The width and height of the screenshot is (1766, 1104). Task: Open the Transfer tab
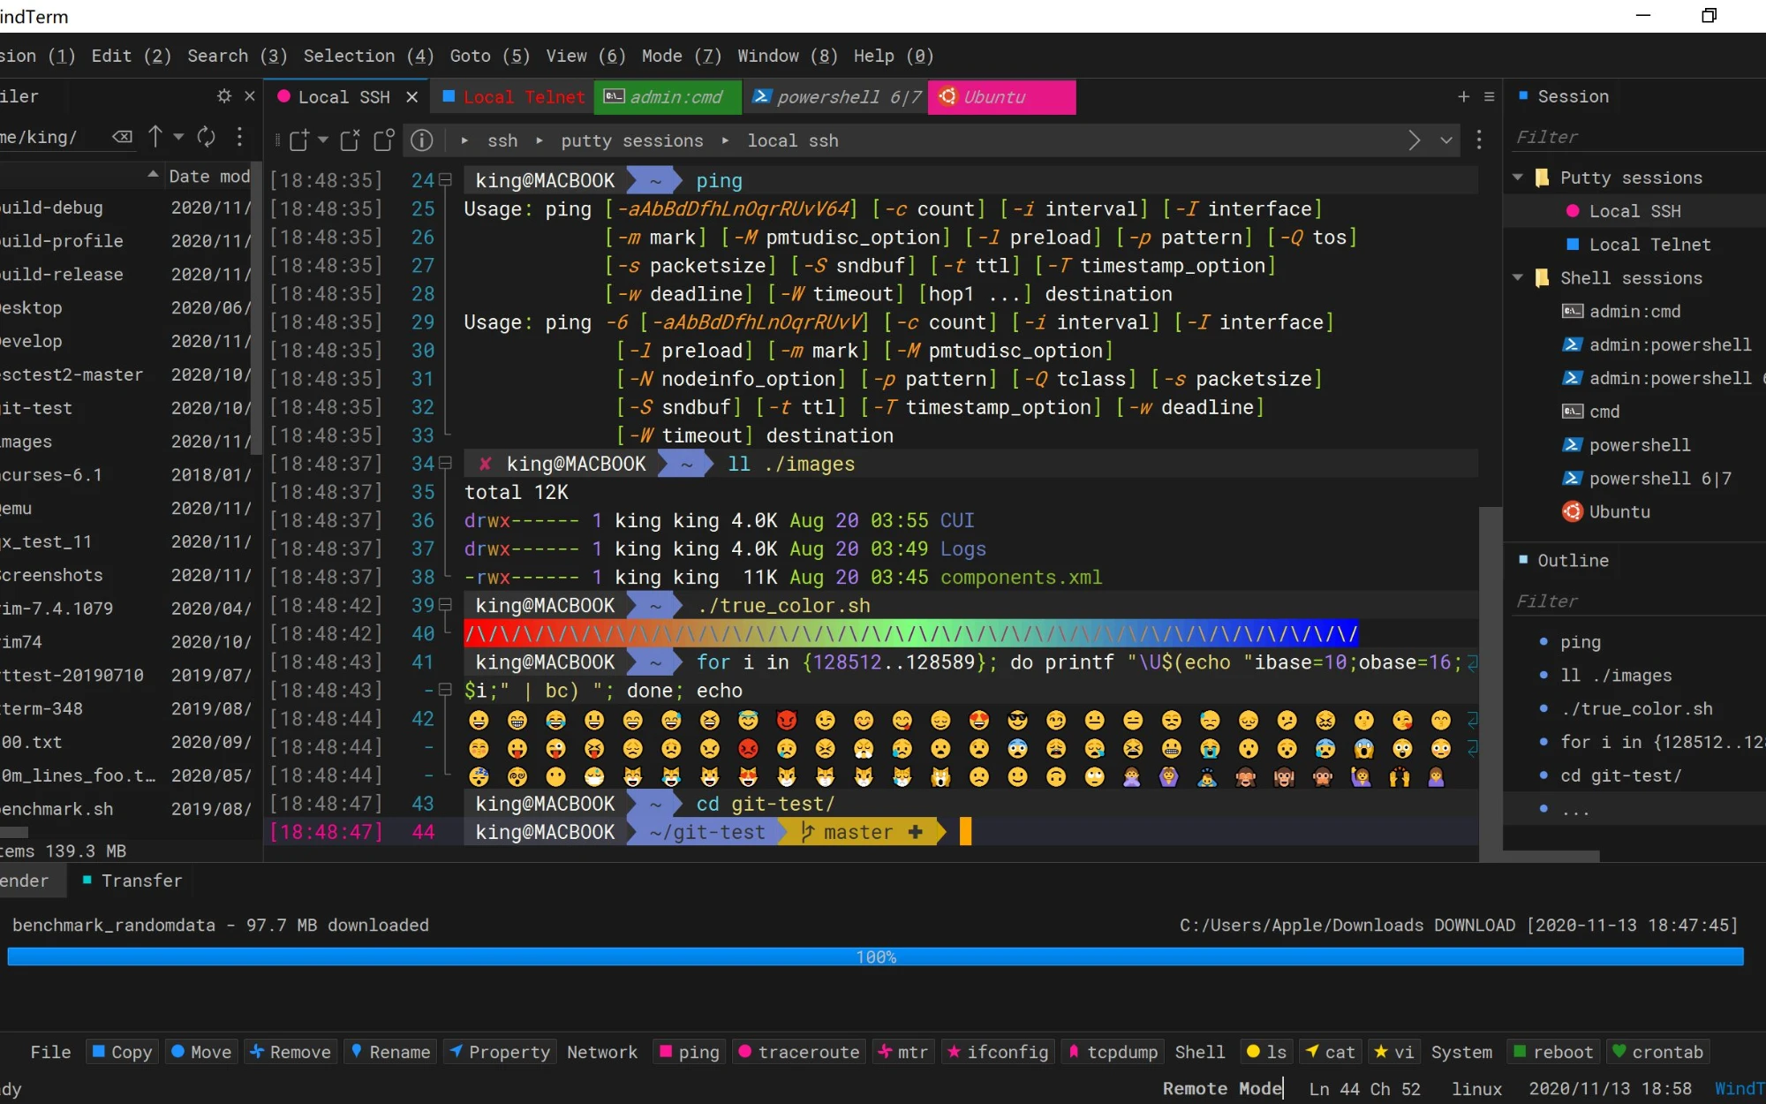[132, 881]
